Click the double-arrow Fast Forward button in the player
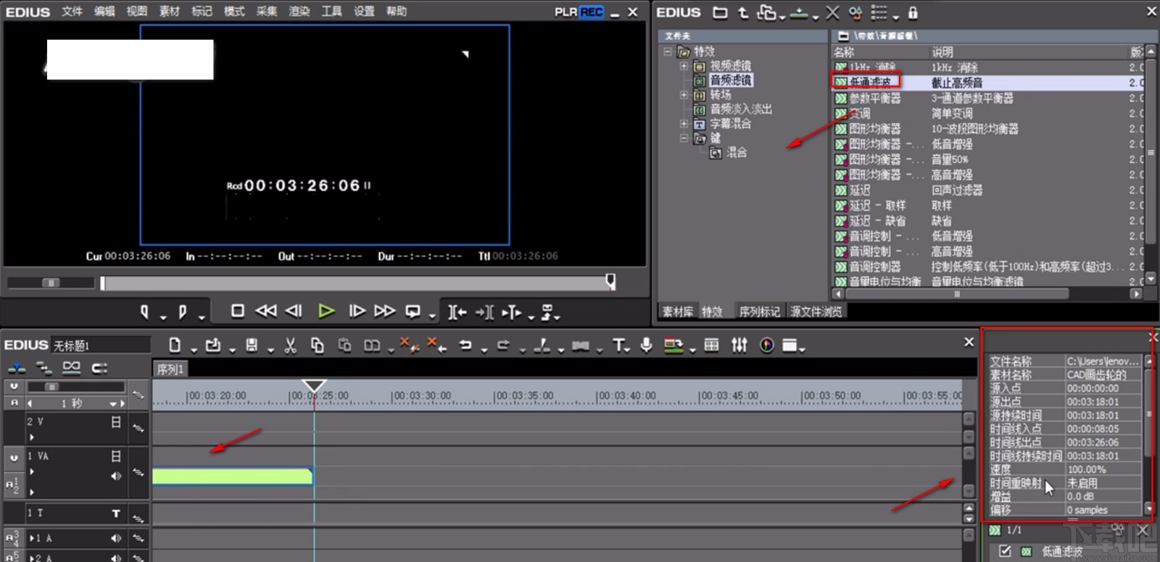The image size is (1160, 562). tap(385, 311)
